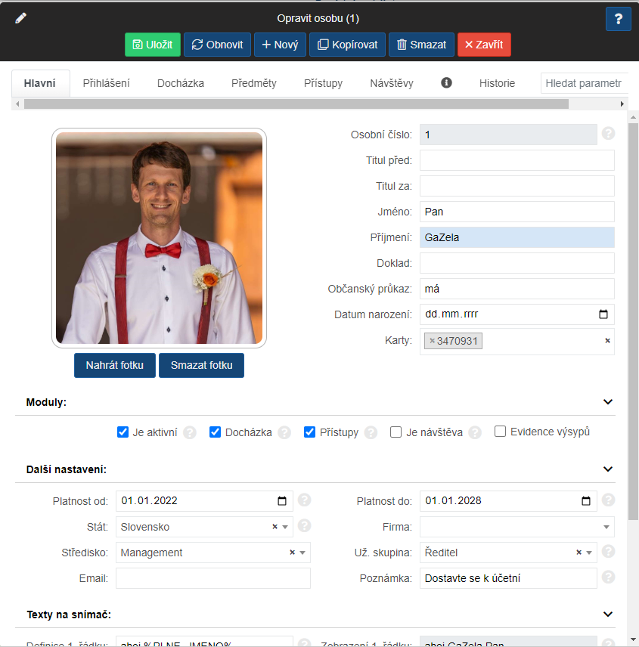Toggle the Evidence výsypů checkbox
The image size is (639, 647).
tap(500, 432)
